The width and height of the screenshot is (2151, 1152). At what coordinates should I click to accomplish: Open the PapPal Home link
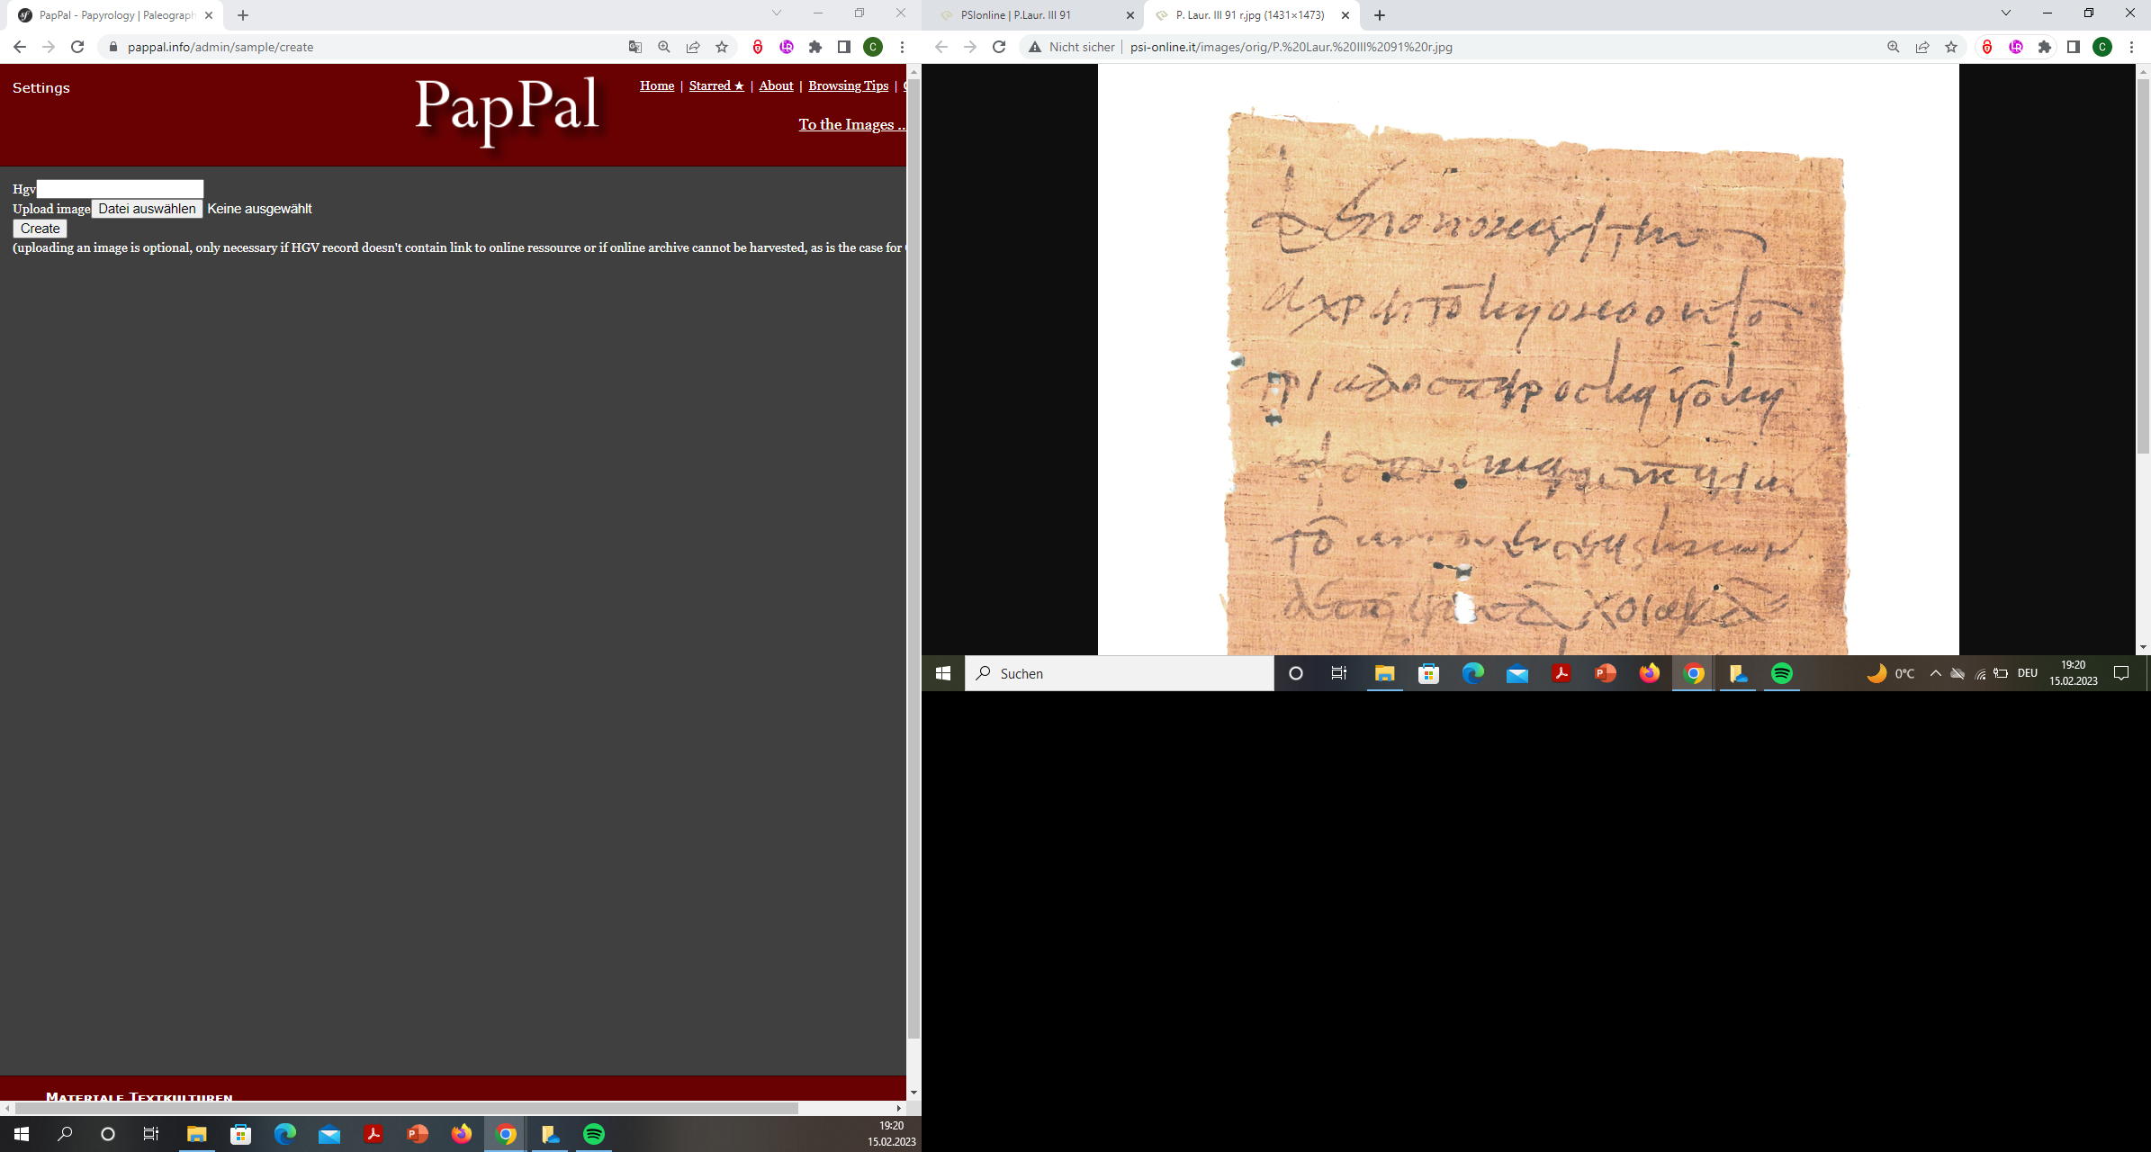(657, 85)
